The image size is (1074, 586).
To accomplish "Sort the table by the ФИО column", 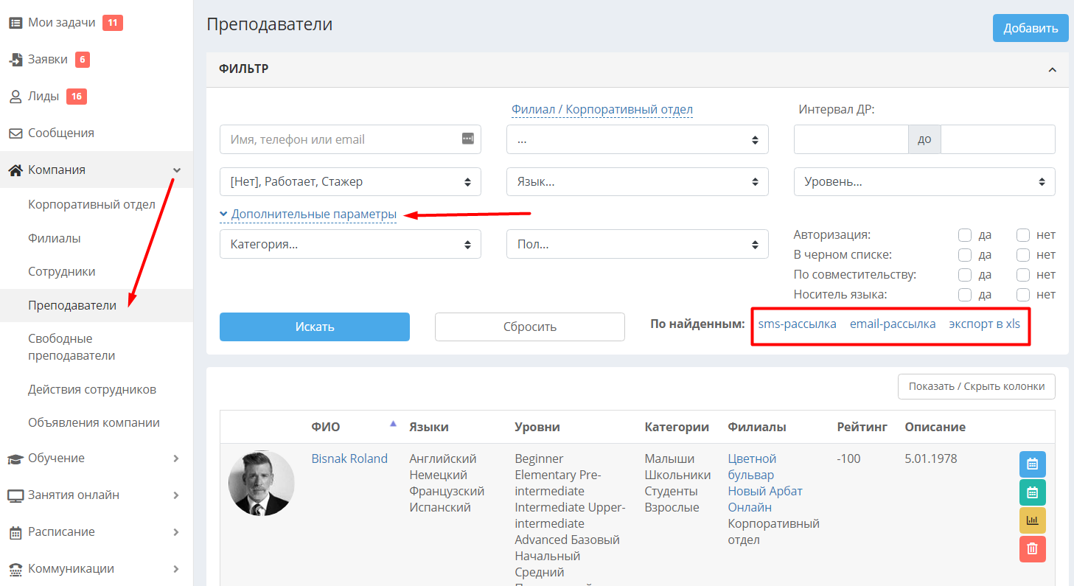I will [326, 427].
